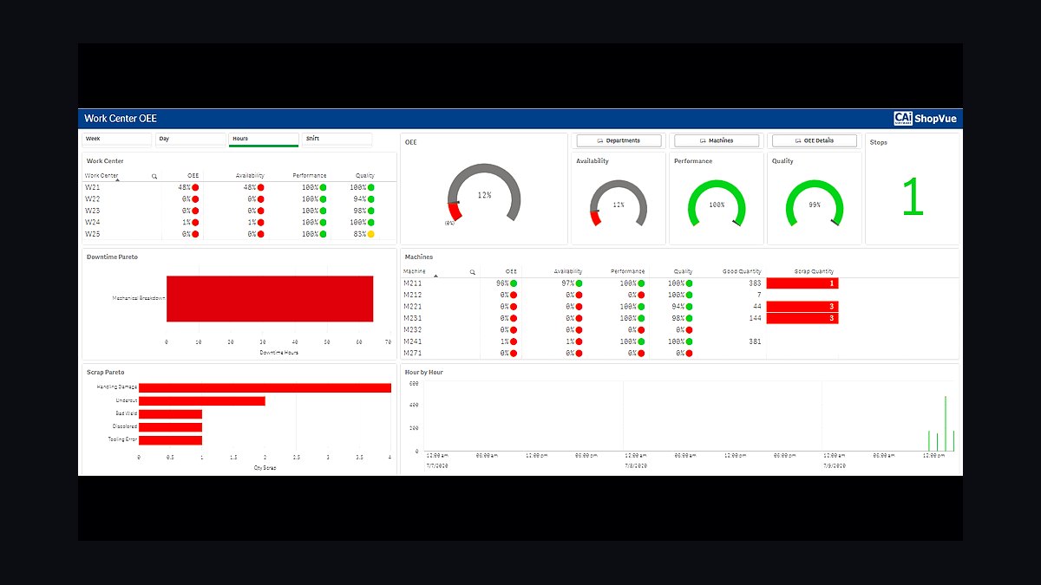The image size is (1041, 585).
Task: Click the Stops KPI value 1
Action: click(x=913, y=197)
